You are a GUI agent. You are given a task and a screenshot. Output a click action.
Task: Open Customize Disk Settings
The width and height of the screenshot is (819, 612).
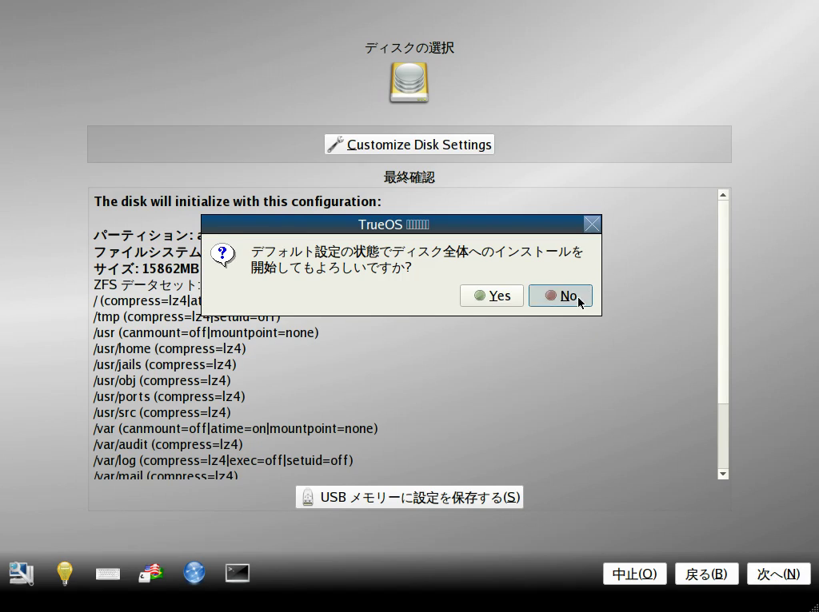pyautogui.click(x=409, y=145)
